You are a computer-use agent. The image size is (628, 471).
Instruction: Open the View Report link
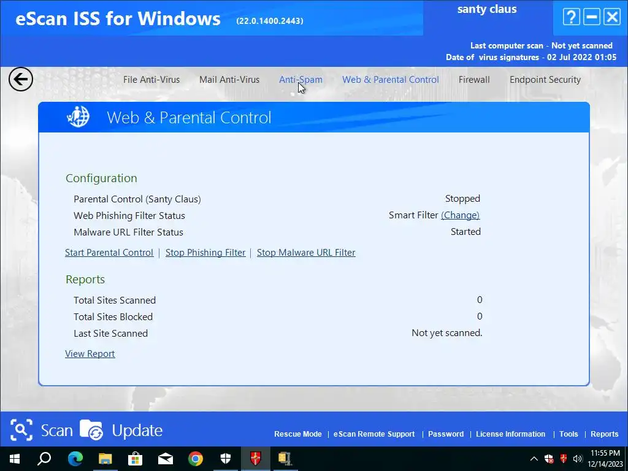90,354
